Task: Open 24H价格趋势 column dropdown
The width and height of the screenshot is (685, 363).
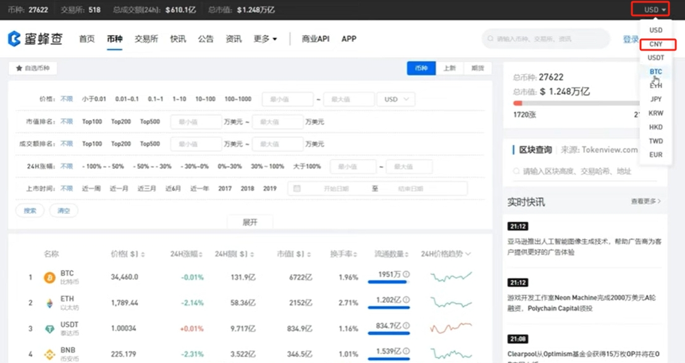Action: click(x=468, y=254)
